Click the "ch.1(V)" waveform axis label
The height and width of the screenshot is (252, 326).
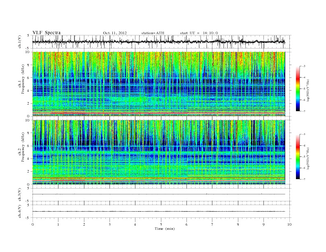(x=20, y=42)
